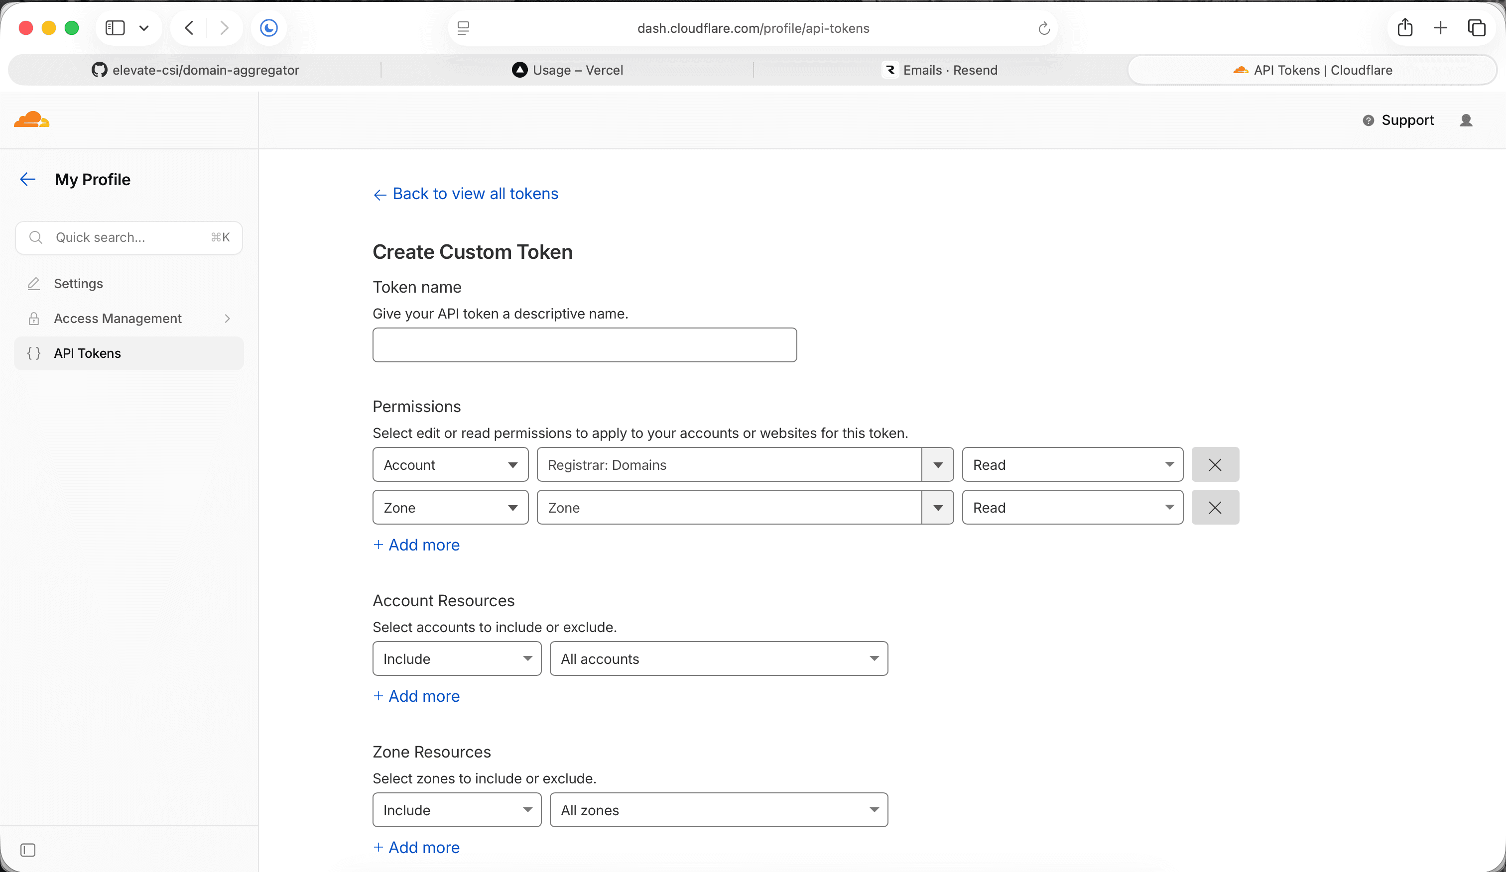
Task: Click Back to view all tokens link
Action: coord(466,194)
